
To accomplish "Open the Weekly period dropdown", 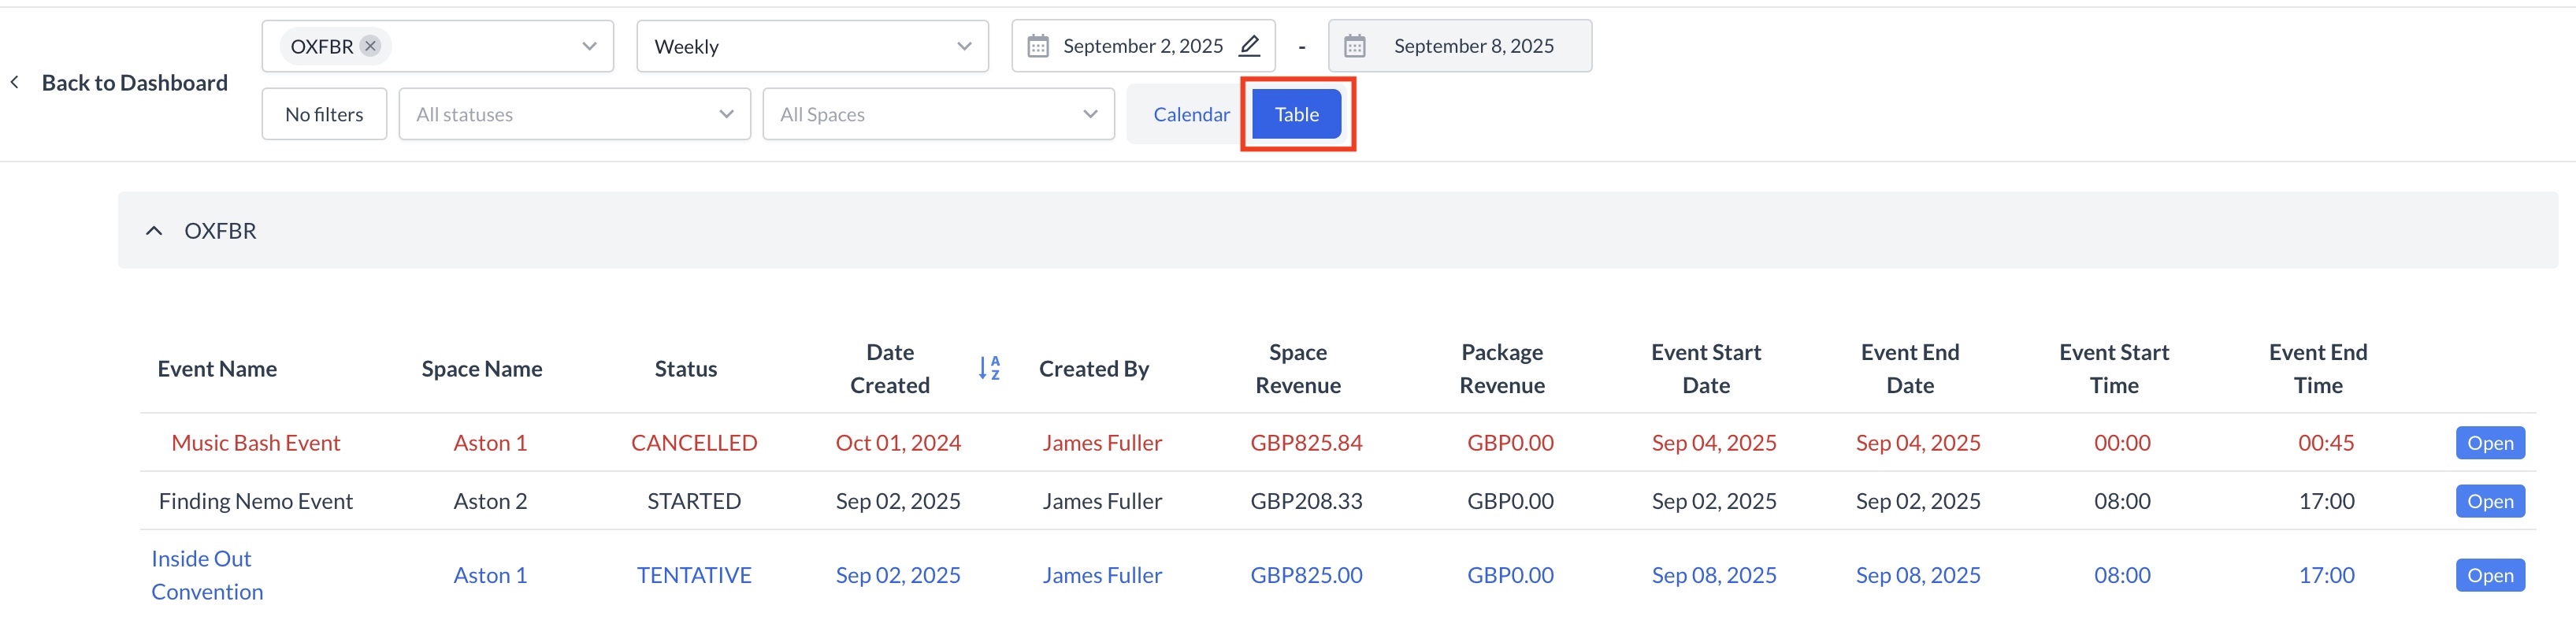I will [811, 46].
